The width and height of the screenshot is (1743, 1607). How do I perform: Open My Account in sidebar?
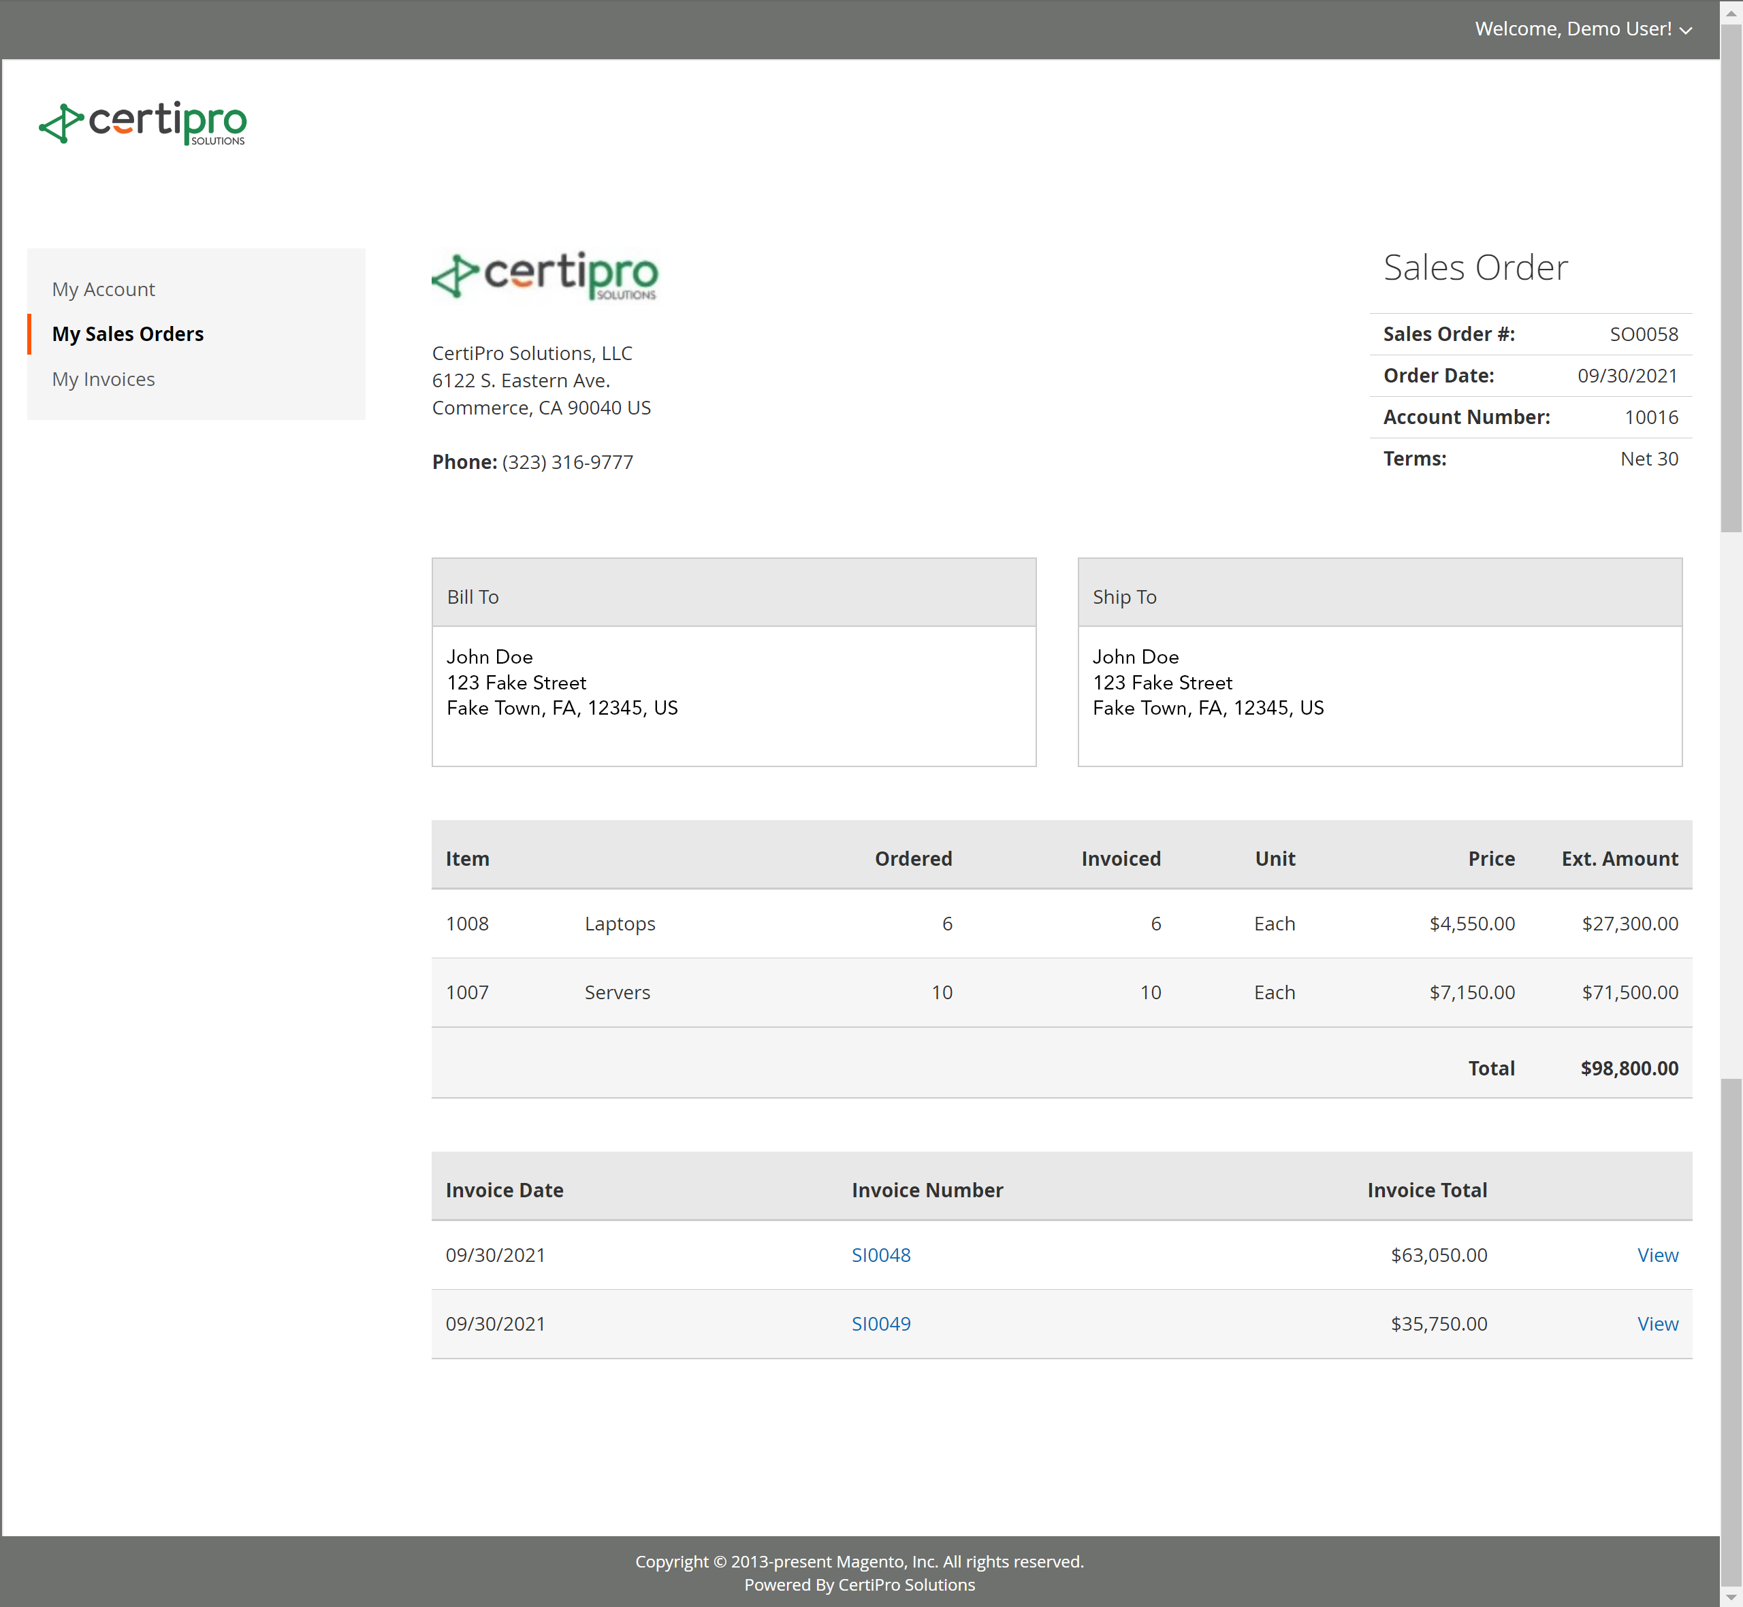coord(103,289)
